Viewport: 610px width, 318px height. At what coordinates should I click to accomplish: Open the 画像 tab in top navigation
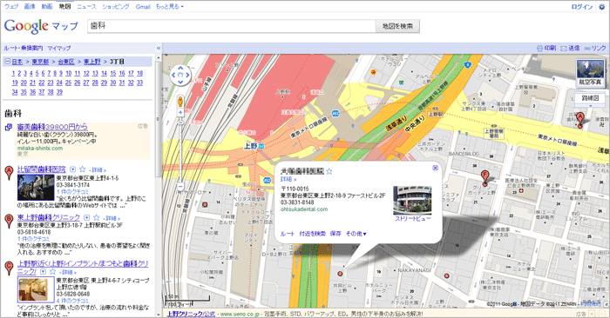[30, 7]
